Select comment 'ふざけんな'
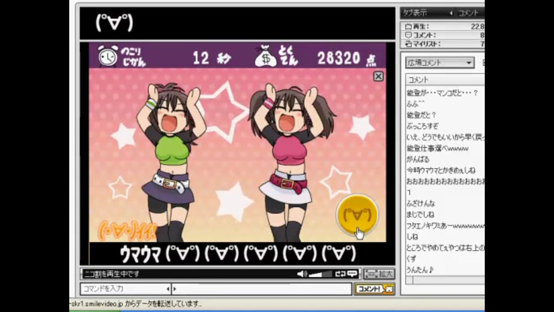Viewport: 554px width, 312px height. point(421,203)
